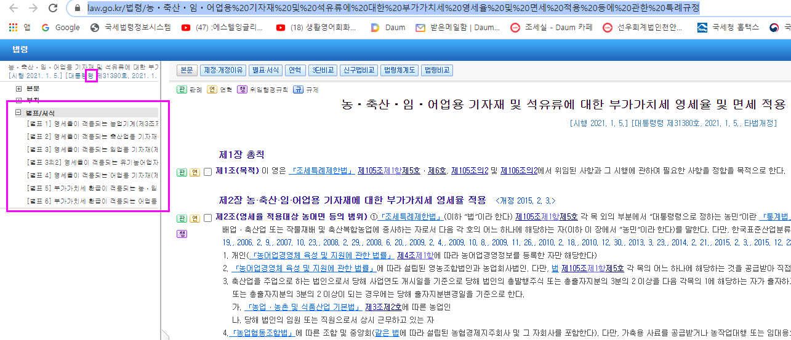Collapse the 별표/서식 tree node

pos(18,113)
